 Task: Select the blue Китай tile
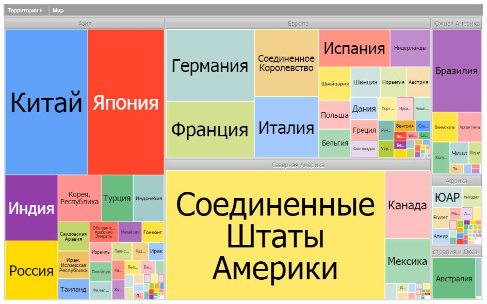tap(46, 102)
